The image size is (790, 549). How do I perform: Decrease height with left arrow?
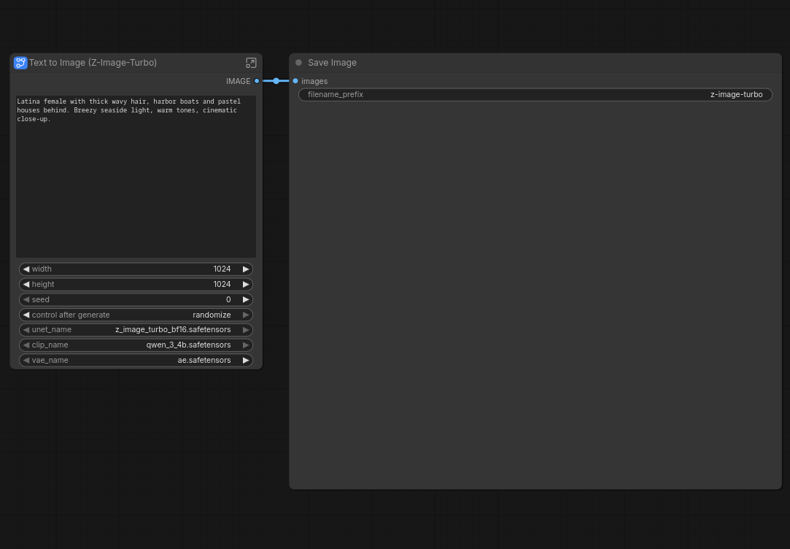[x=26, y=284]
